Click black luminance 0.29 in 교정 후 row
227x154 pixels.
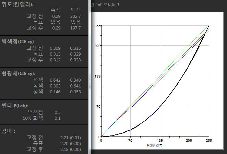(x=56, y=28)
